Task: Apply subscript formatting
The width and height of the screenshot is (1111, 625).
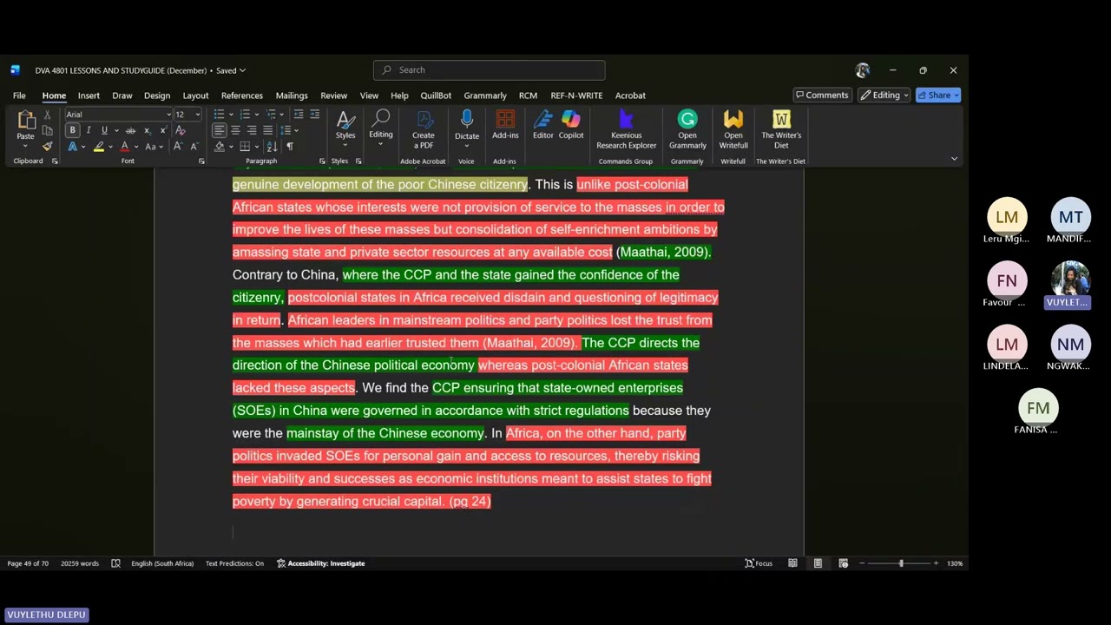Action: pos(147,130)
